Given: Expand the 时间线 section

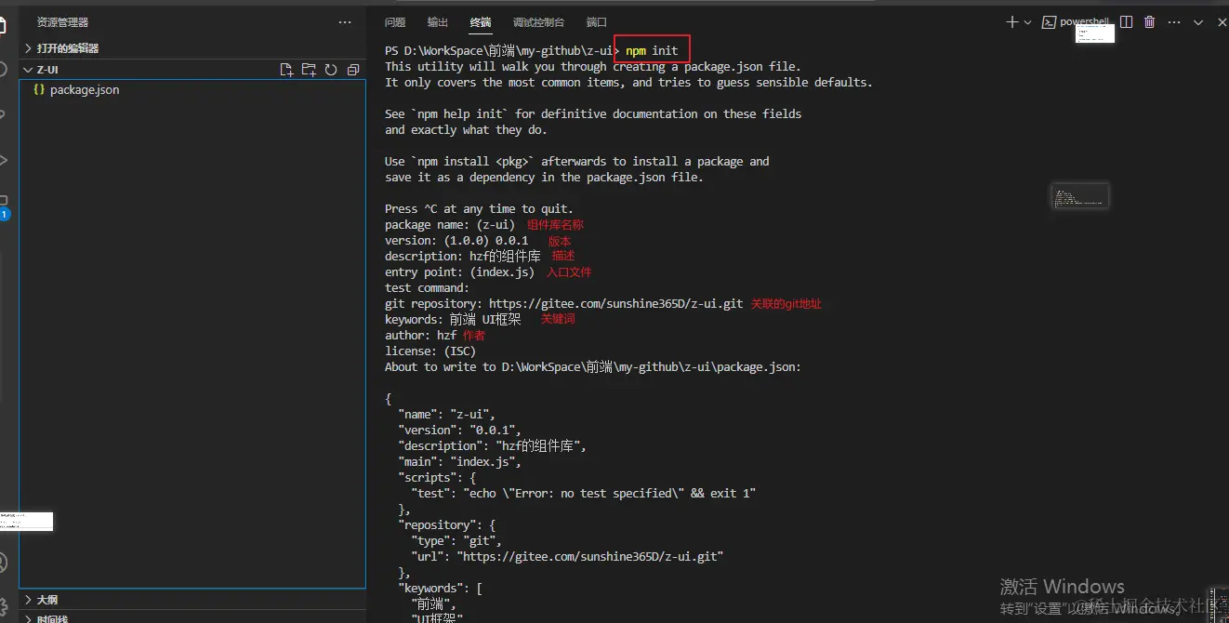Looking at the screenshot, I should [52, 618].
